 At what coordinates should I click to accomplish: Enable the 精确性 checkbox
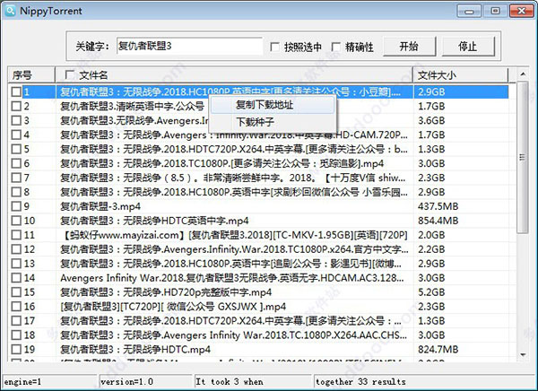pyautogui.click(x=336, y=47)
